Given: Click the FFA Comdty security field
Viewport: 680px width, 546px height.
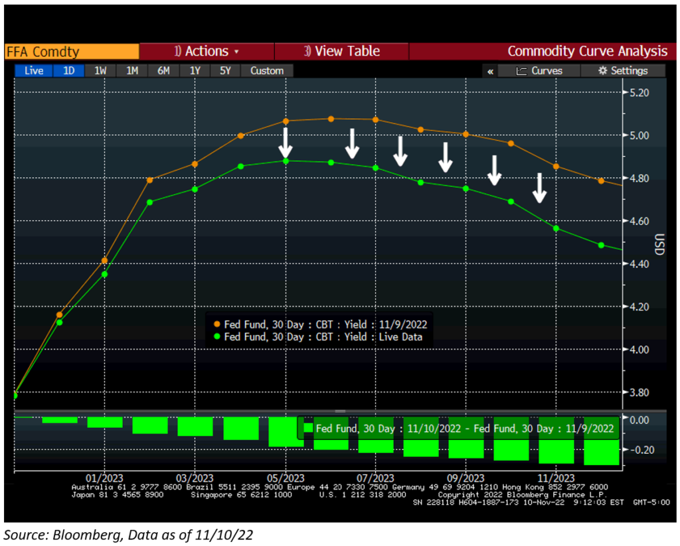Looking at the screenshot, I should pyautogui.click(x=71, y=51).
